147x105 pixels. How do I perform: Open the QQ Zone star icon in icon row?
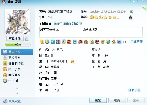47,42
